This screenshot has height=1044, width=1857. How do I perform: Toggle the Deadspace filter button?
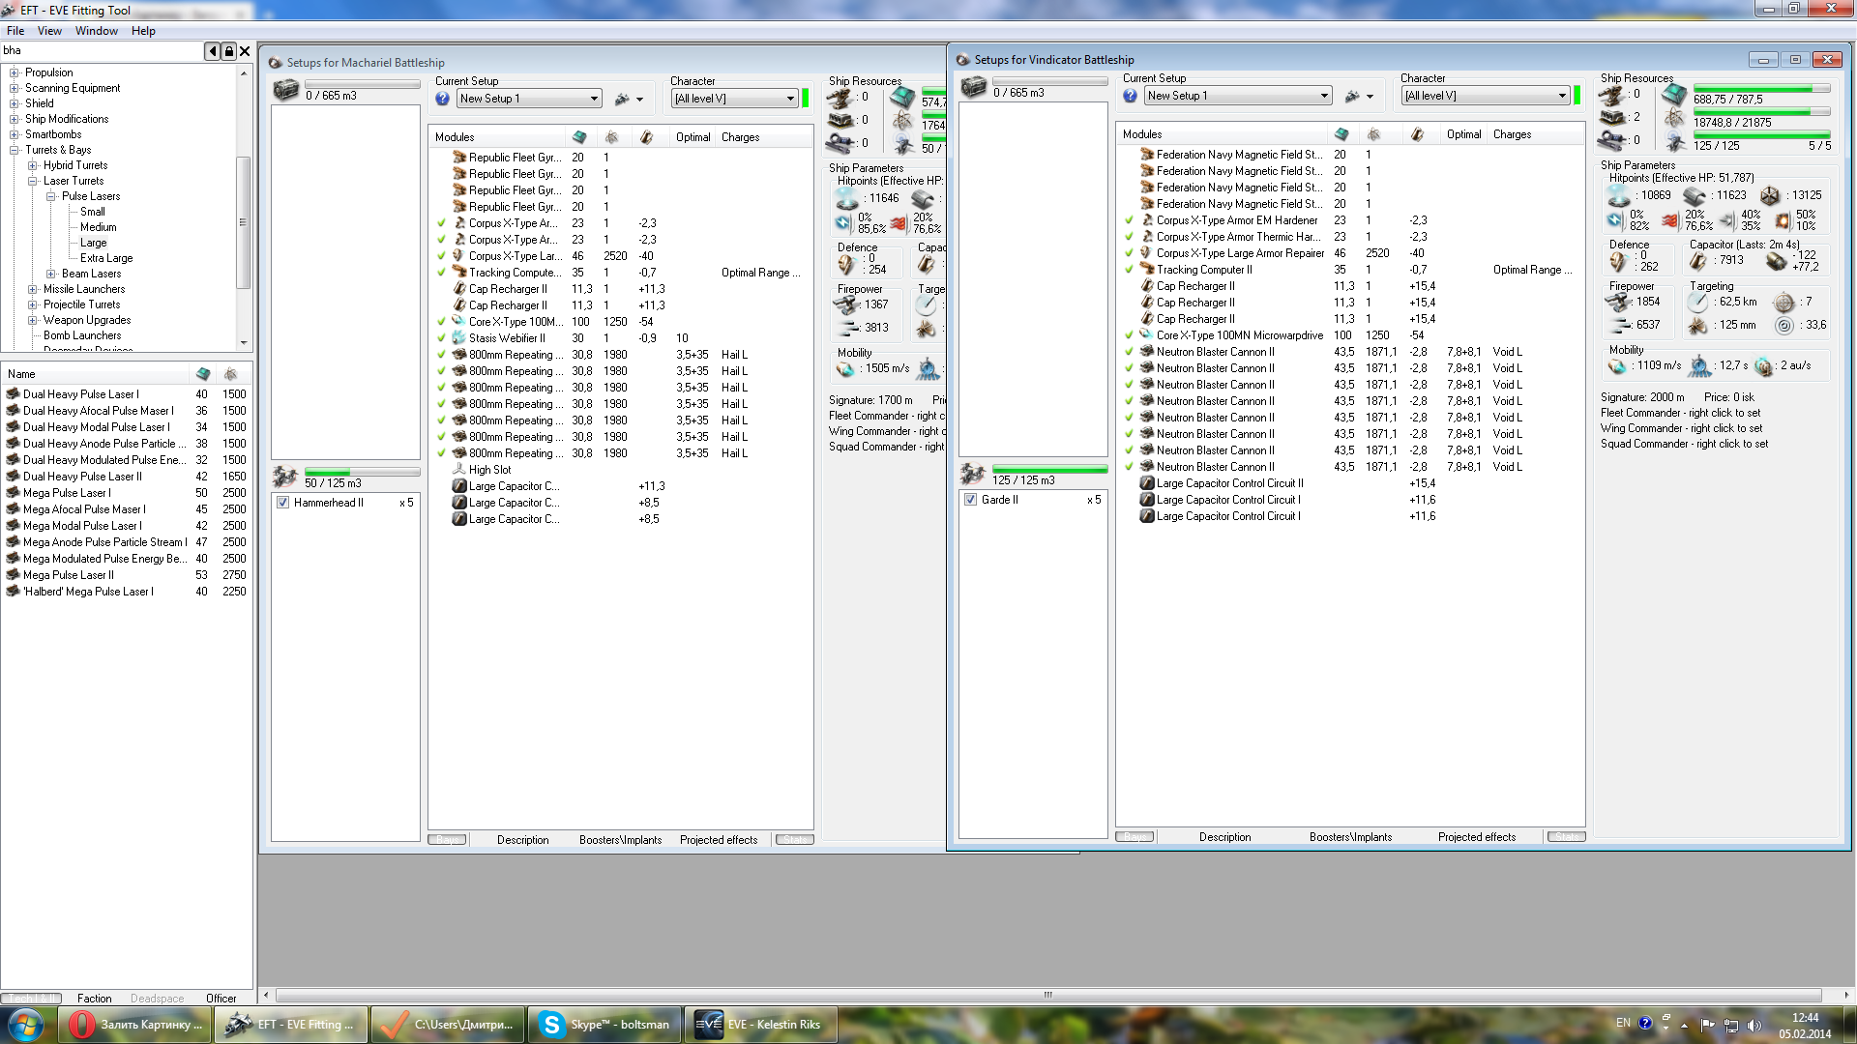[x=157, y=999]
